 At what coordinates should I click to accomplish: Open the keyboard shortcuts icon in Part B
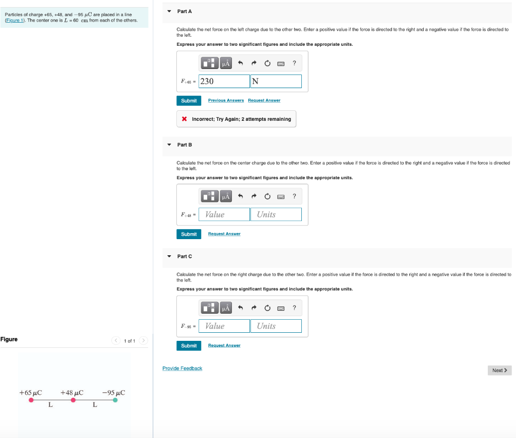[281, 196]
